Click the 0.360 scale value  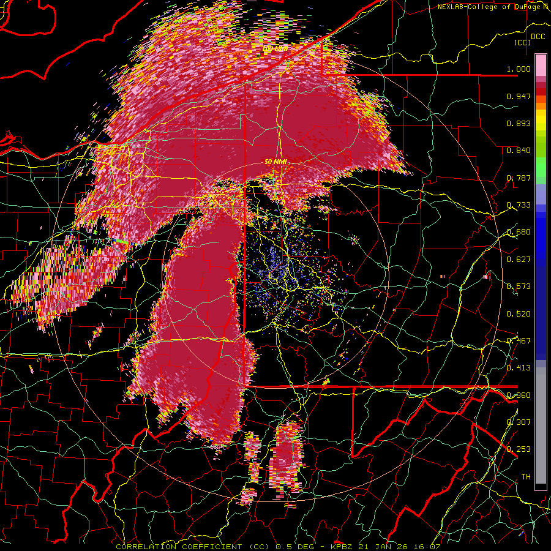(519, 395)
